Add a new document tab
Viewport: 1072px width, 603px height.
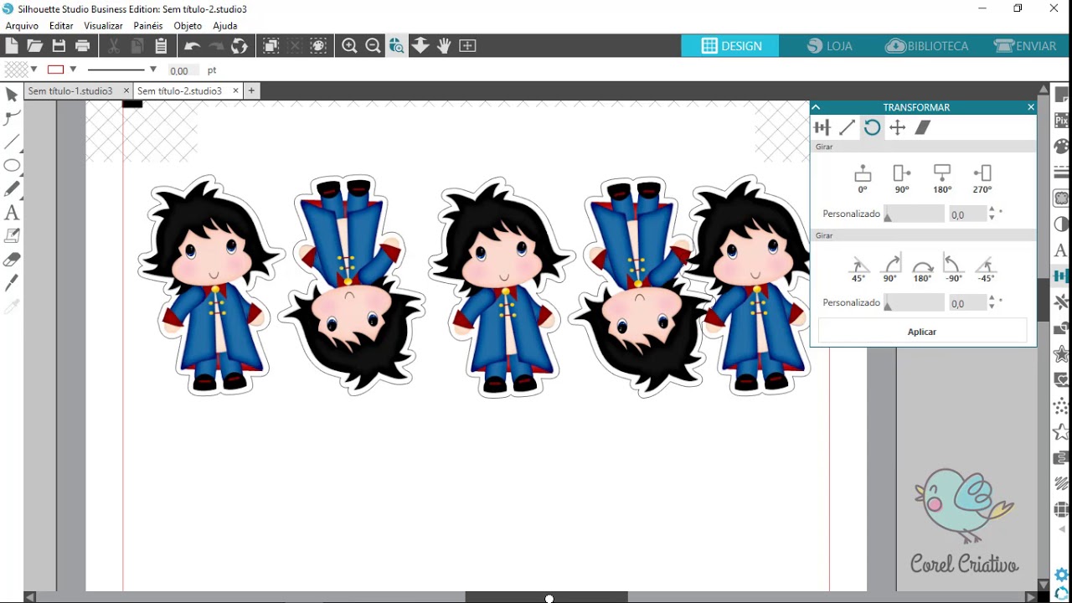click(x=251, y=90)
